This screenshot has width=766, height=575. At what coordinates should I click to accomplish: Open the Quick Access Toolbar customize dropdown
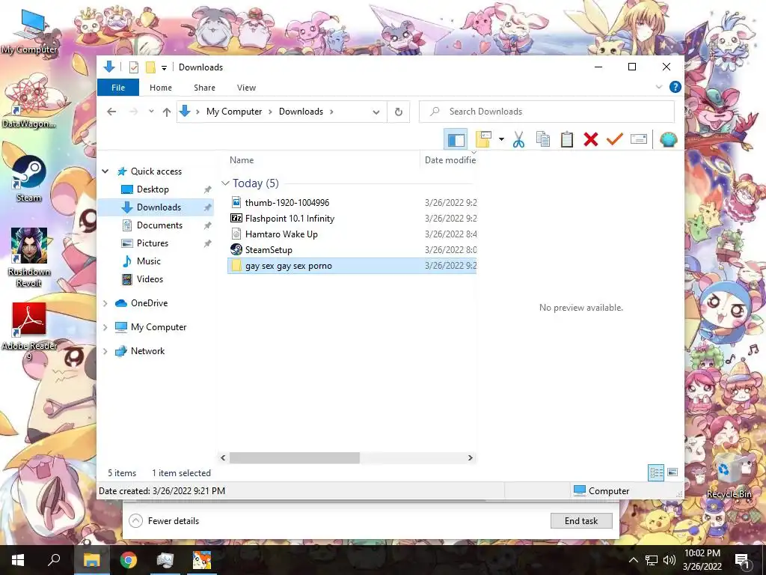pyautogui.click(x=164, y=67)
